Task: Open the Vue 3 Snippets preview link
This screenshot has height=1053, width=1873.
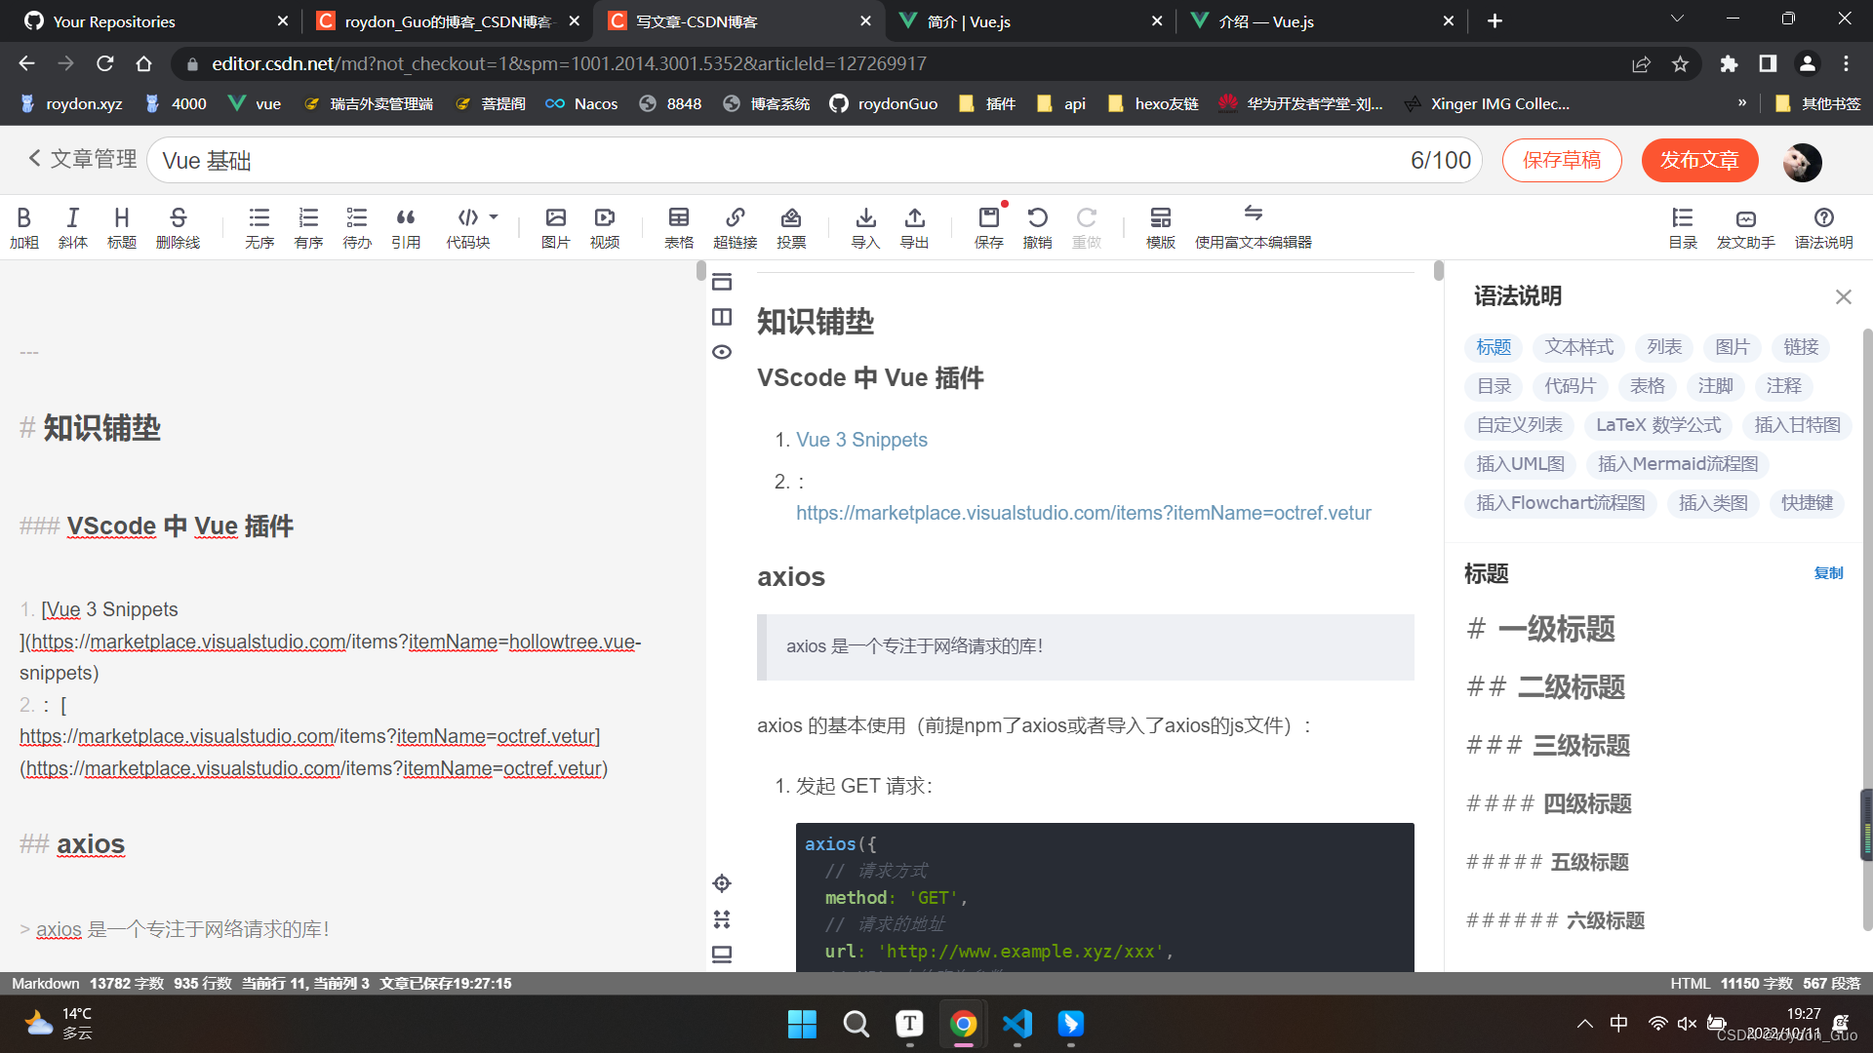Action: pyautogui.click(x=861, y=440)
